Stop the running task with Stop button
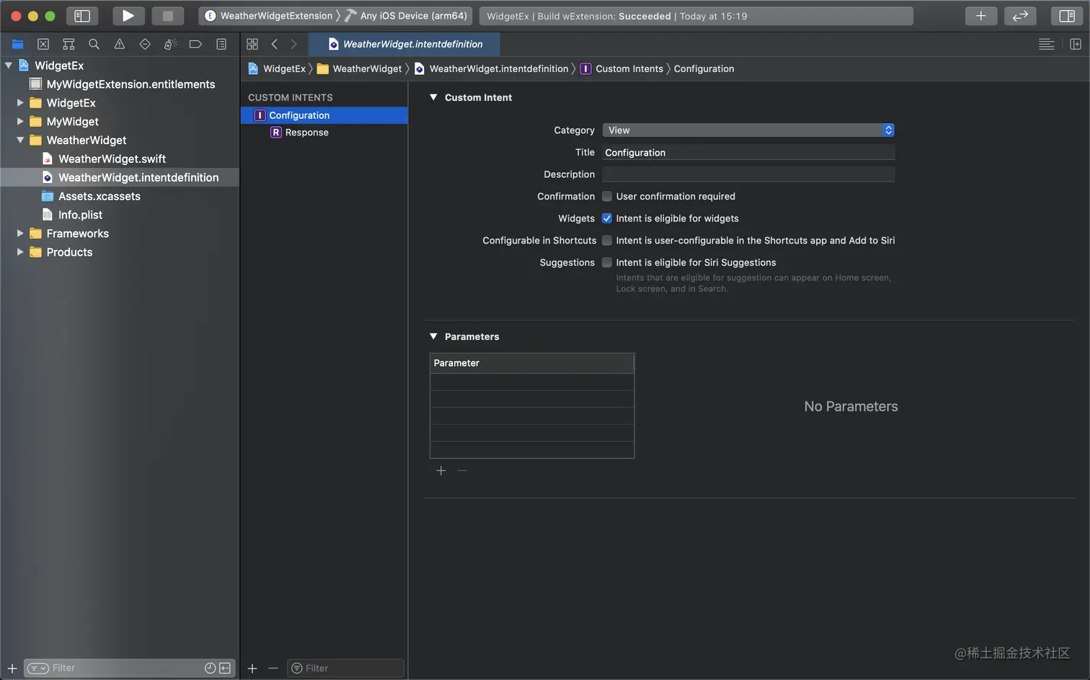This screenshot has width=1090, height=680. coord(167,15)
